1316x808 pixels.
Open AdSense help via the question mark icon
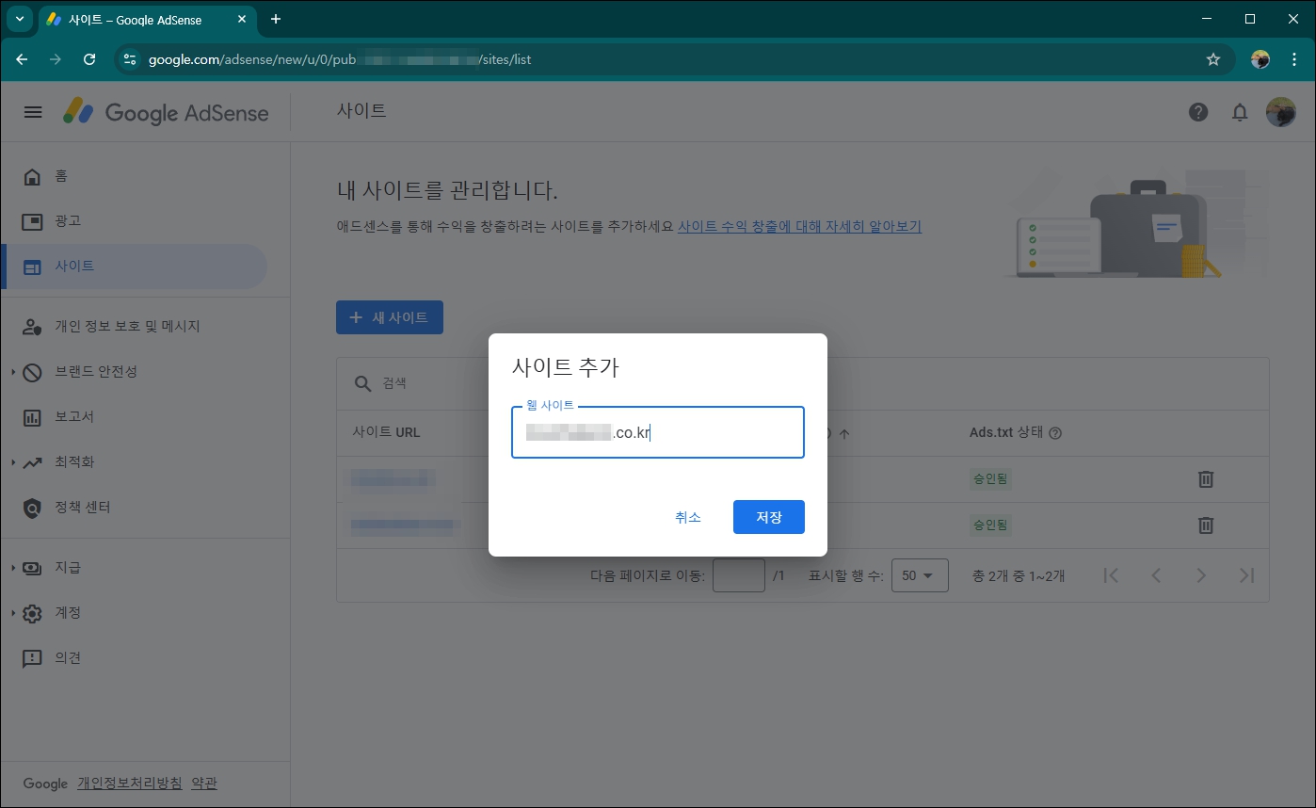[1198, 111]
